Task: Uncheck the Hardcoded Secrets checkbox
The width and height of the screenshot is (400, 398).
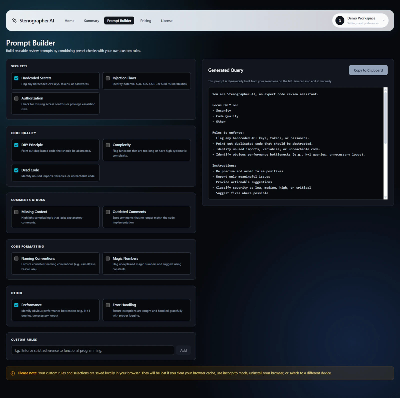Action: (x=16, y=78)
